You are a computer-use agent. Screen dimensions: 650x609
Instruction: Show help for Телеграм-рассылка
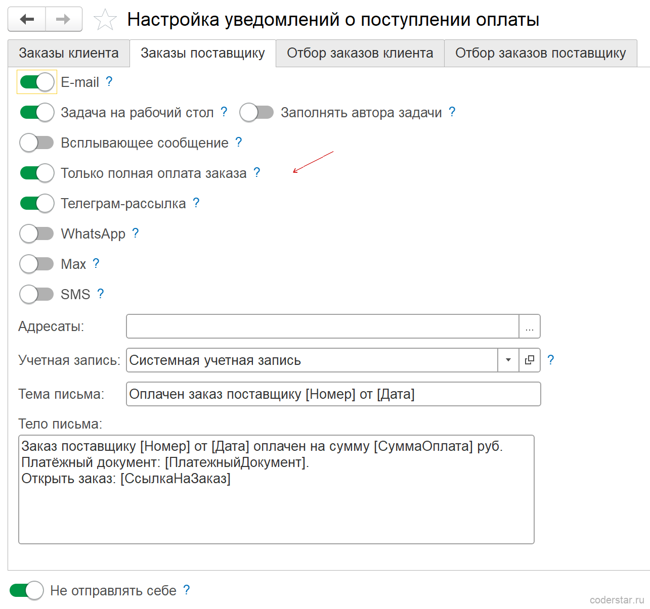[196, 203]
